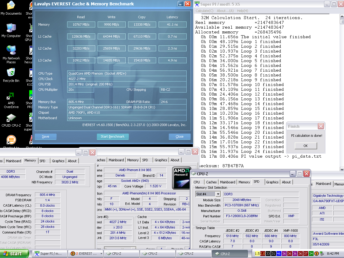Activate the highlighted CPU-Z taskbar button

click(x=230, y=254)
